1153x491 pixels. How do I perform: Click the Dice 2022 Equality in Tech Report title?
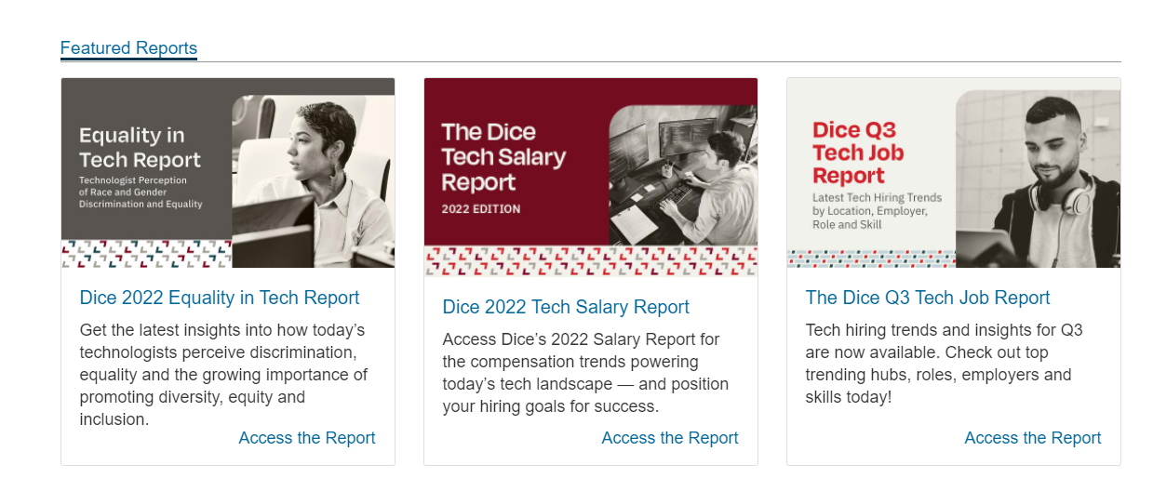pyautogui.click(x=220, y=298)
